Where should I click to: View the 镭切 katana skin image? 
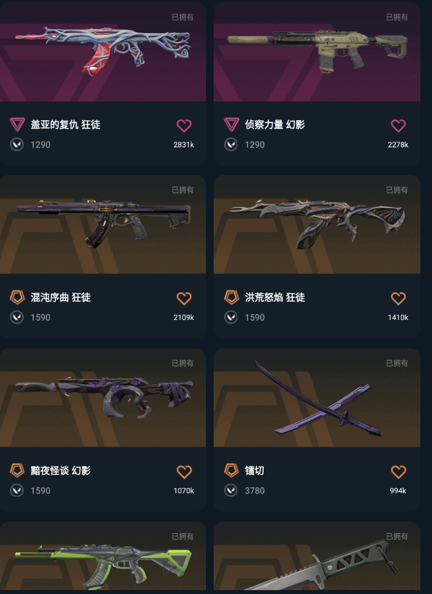317,398
